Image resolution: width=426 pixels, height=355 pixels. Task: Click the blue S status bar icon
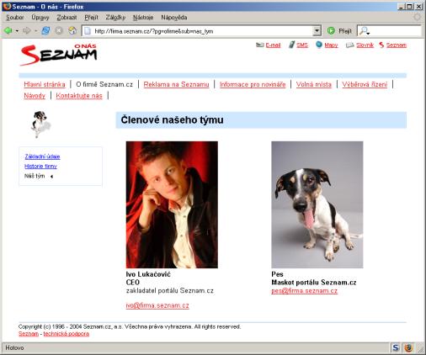(396, 347)
